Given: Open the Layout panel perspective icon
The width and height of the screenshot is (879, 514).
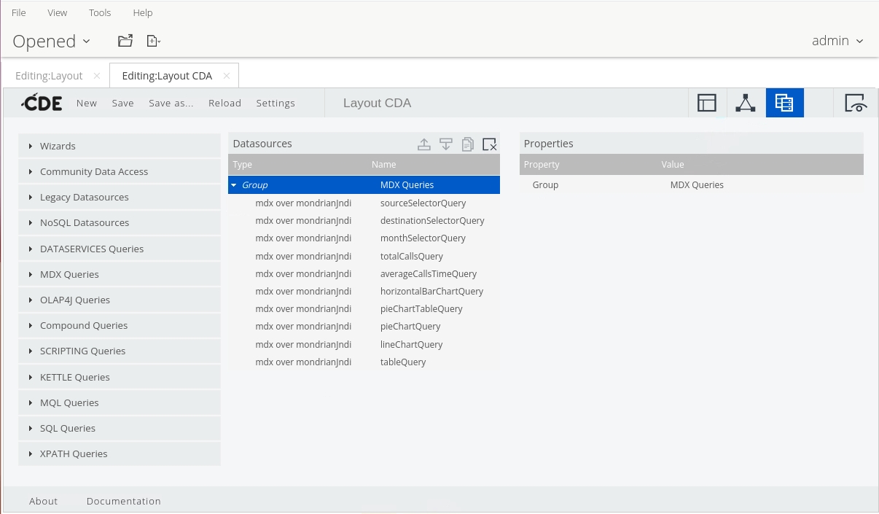Looking at the screenshot, I should (707, 104).
